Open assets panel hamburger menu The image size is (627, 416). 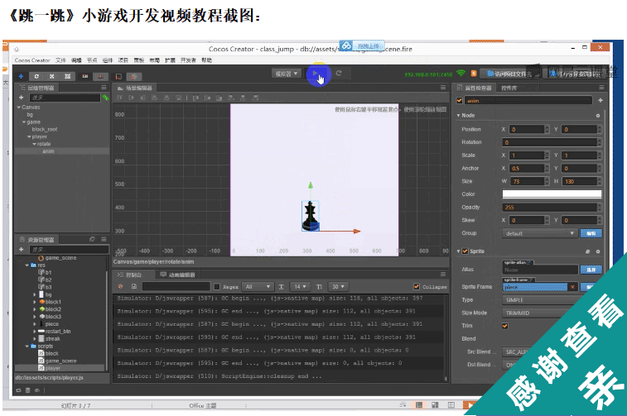pos(104,239)
